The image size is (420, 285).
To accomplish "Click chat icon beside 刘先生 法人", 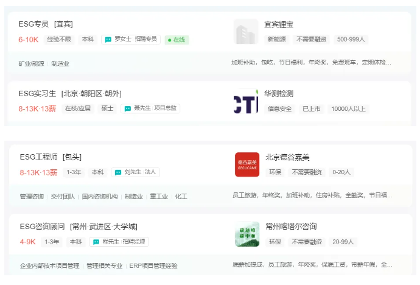I will [x=118, y=172].
